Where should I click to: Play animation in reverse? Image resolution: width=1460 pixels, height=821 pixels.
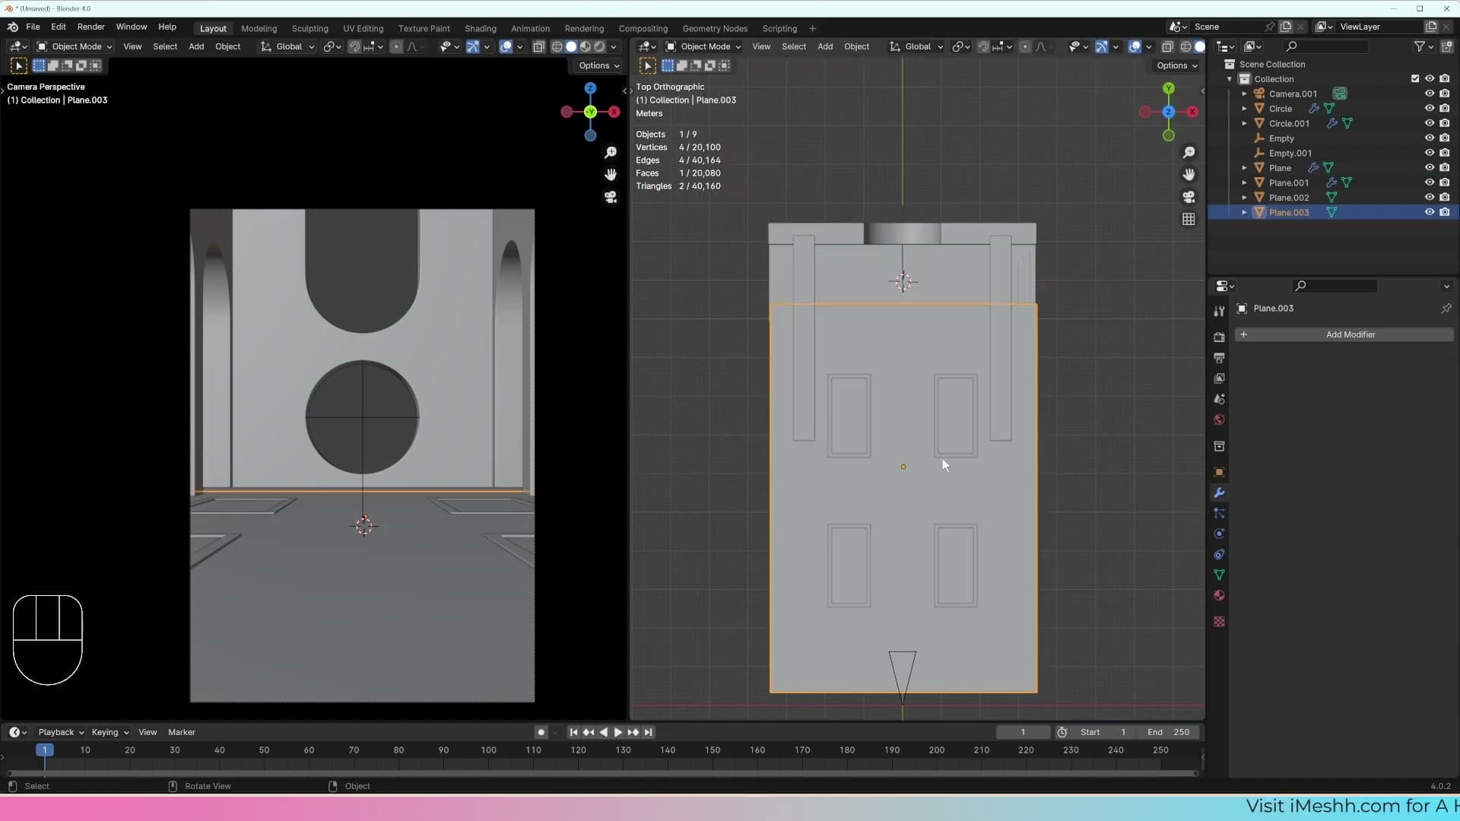tap(603, 732)
